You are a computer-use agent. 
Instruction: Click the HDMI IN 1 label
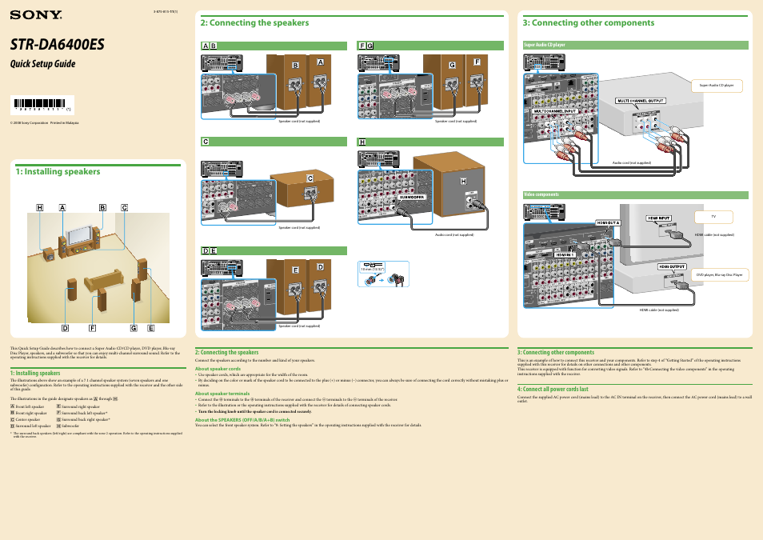[x=565, y=254]
